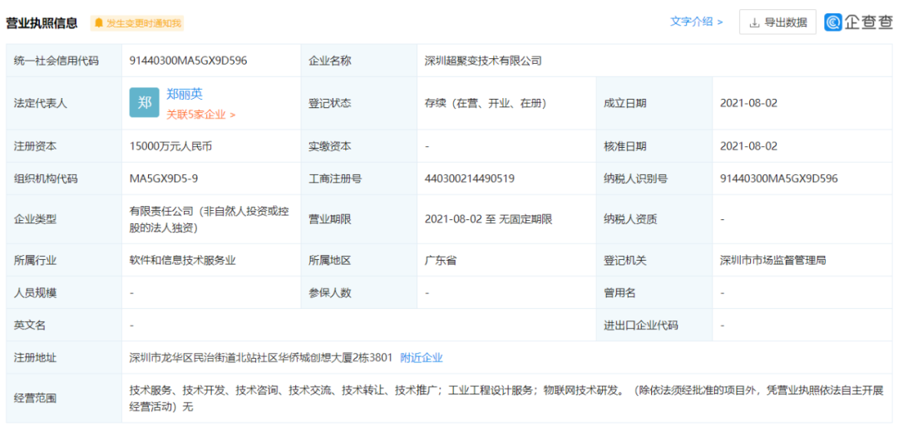Click company type 有限责任公司 text
898x426 pixels.
tap(210, 219)
